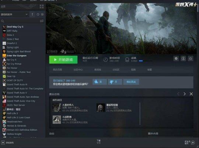Recommend game with thumbs-up 是 button
This screenshot has height=148, width=199.
(99, 82)
